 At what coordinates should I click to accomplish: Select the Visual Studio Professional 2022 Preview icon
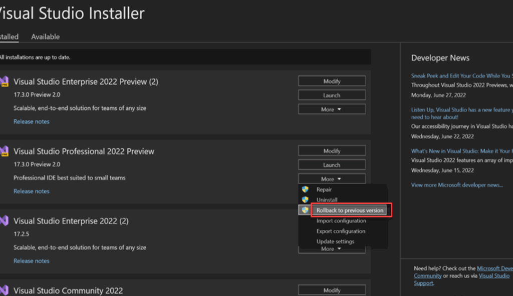[x=4, y=151]
